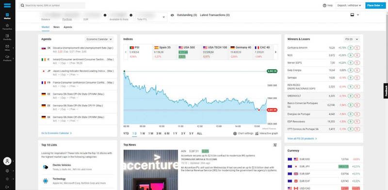388x190 pixels.
Task: Open the settings gear in the sidebar
Action: pos(7,171)
